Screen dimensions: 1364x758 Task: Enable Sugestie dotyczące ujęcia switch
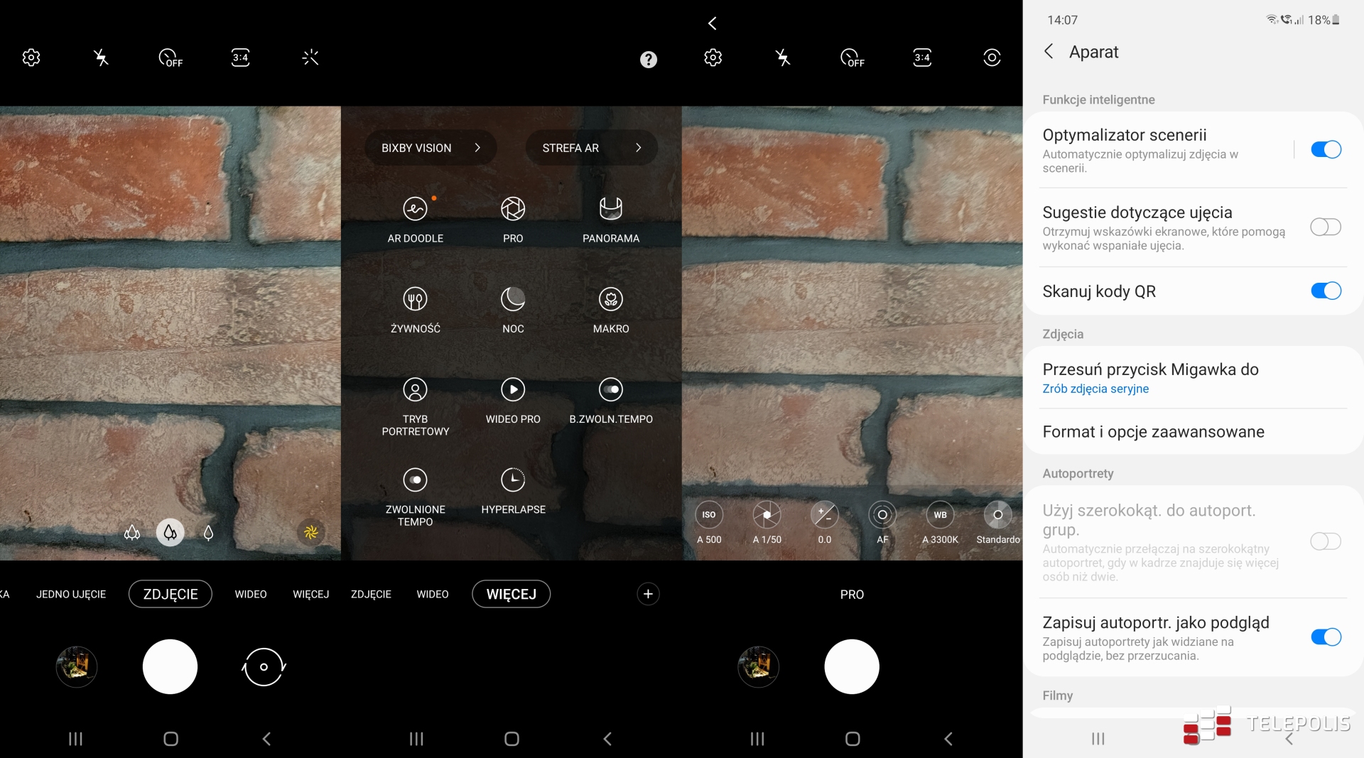tap(1325, 227)
